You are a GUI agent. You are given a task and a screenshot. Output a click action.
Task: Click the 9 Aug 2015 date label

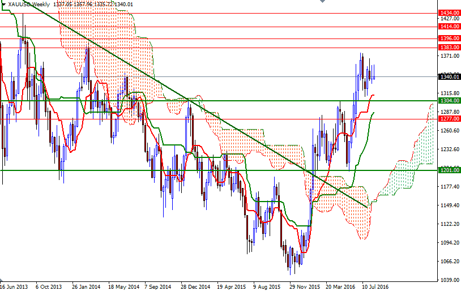pos(267,286)
